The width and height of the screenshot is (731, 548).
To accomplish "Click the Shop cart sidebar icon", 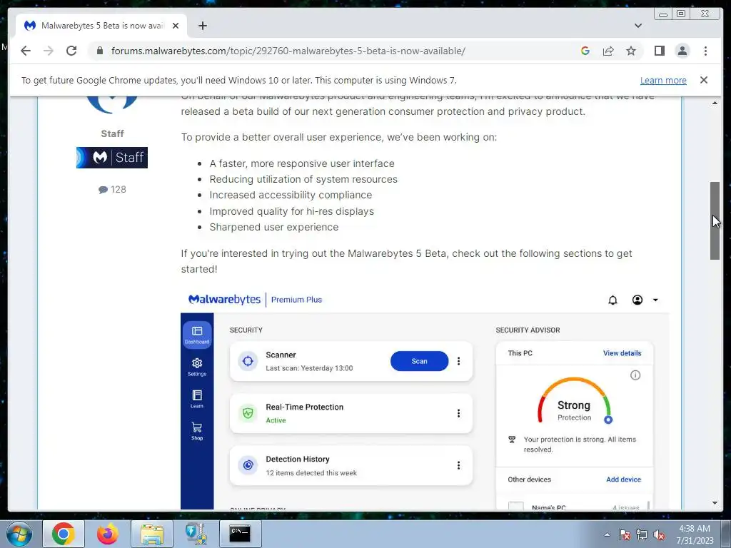I will coord(197,431).
